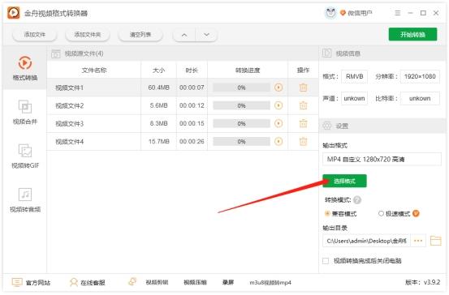Click the output directory path field
Image resolution: width=449 pixels, height=295 pixels.
(x=366, y=241)
